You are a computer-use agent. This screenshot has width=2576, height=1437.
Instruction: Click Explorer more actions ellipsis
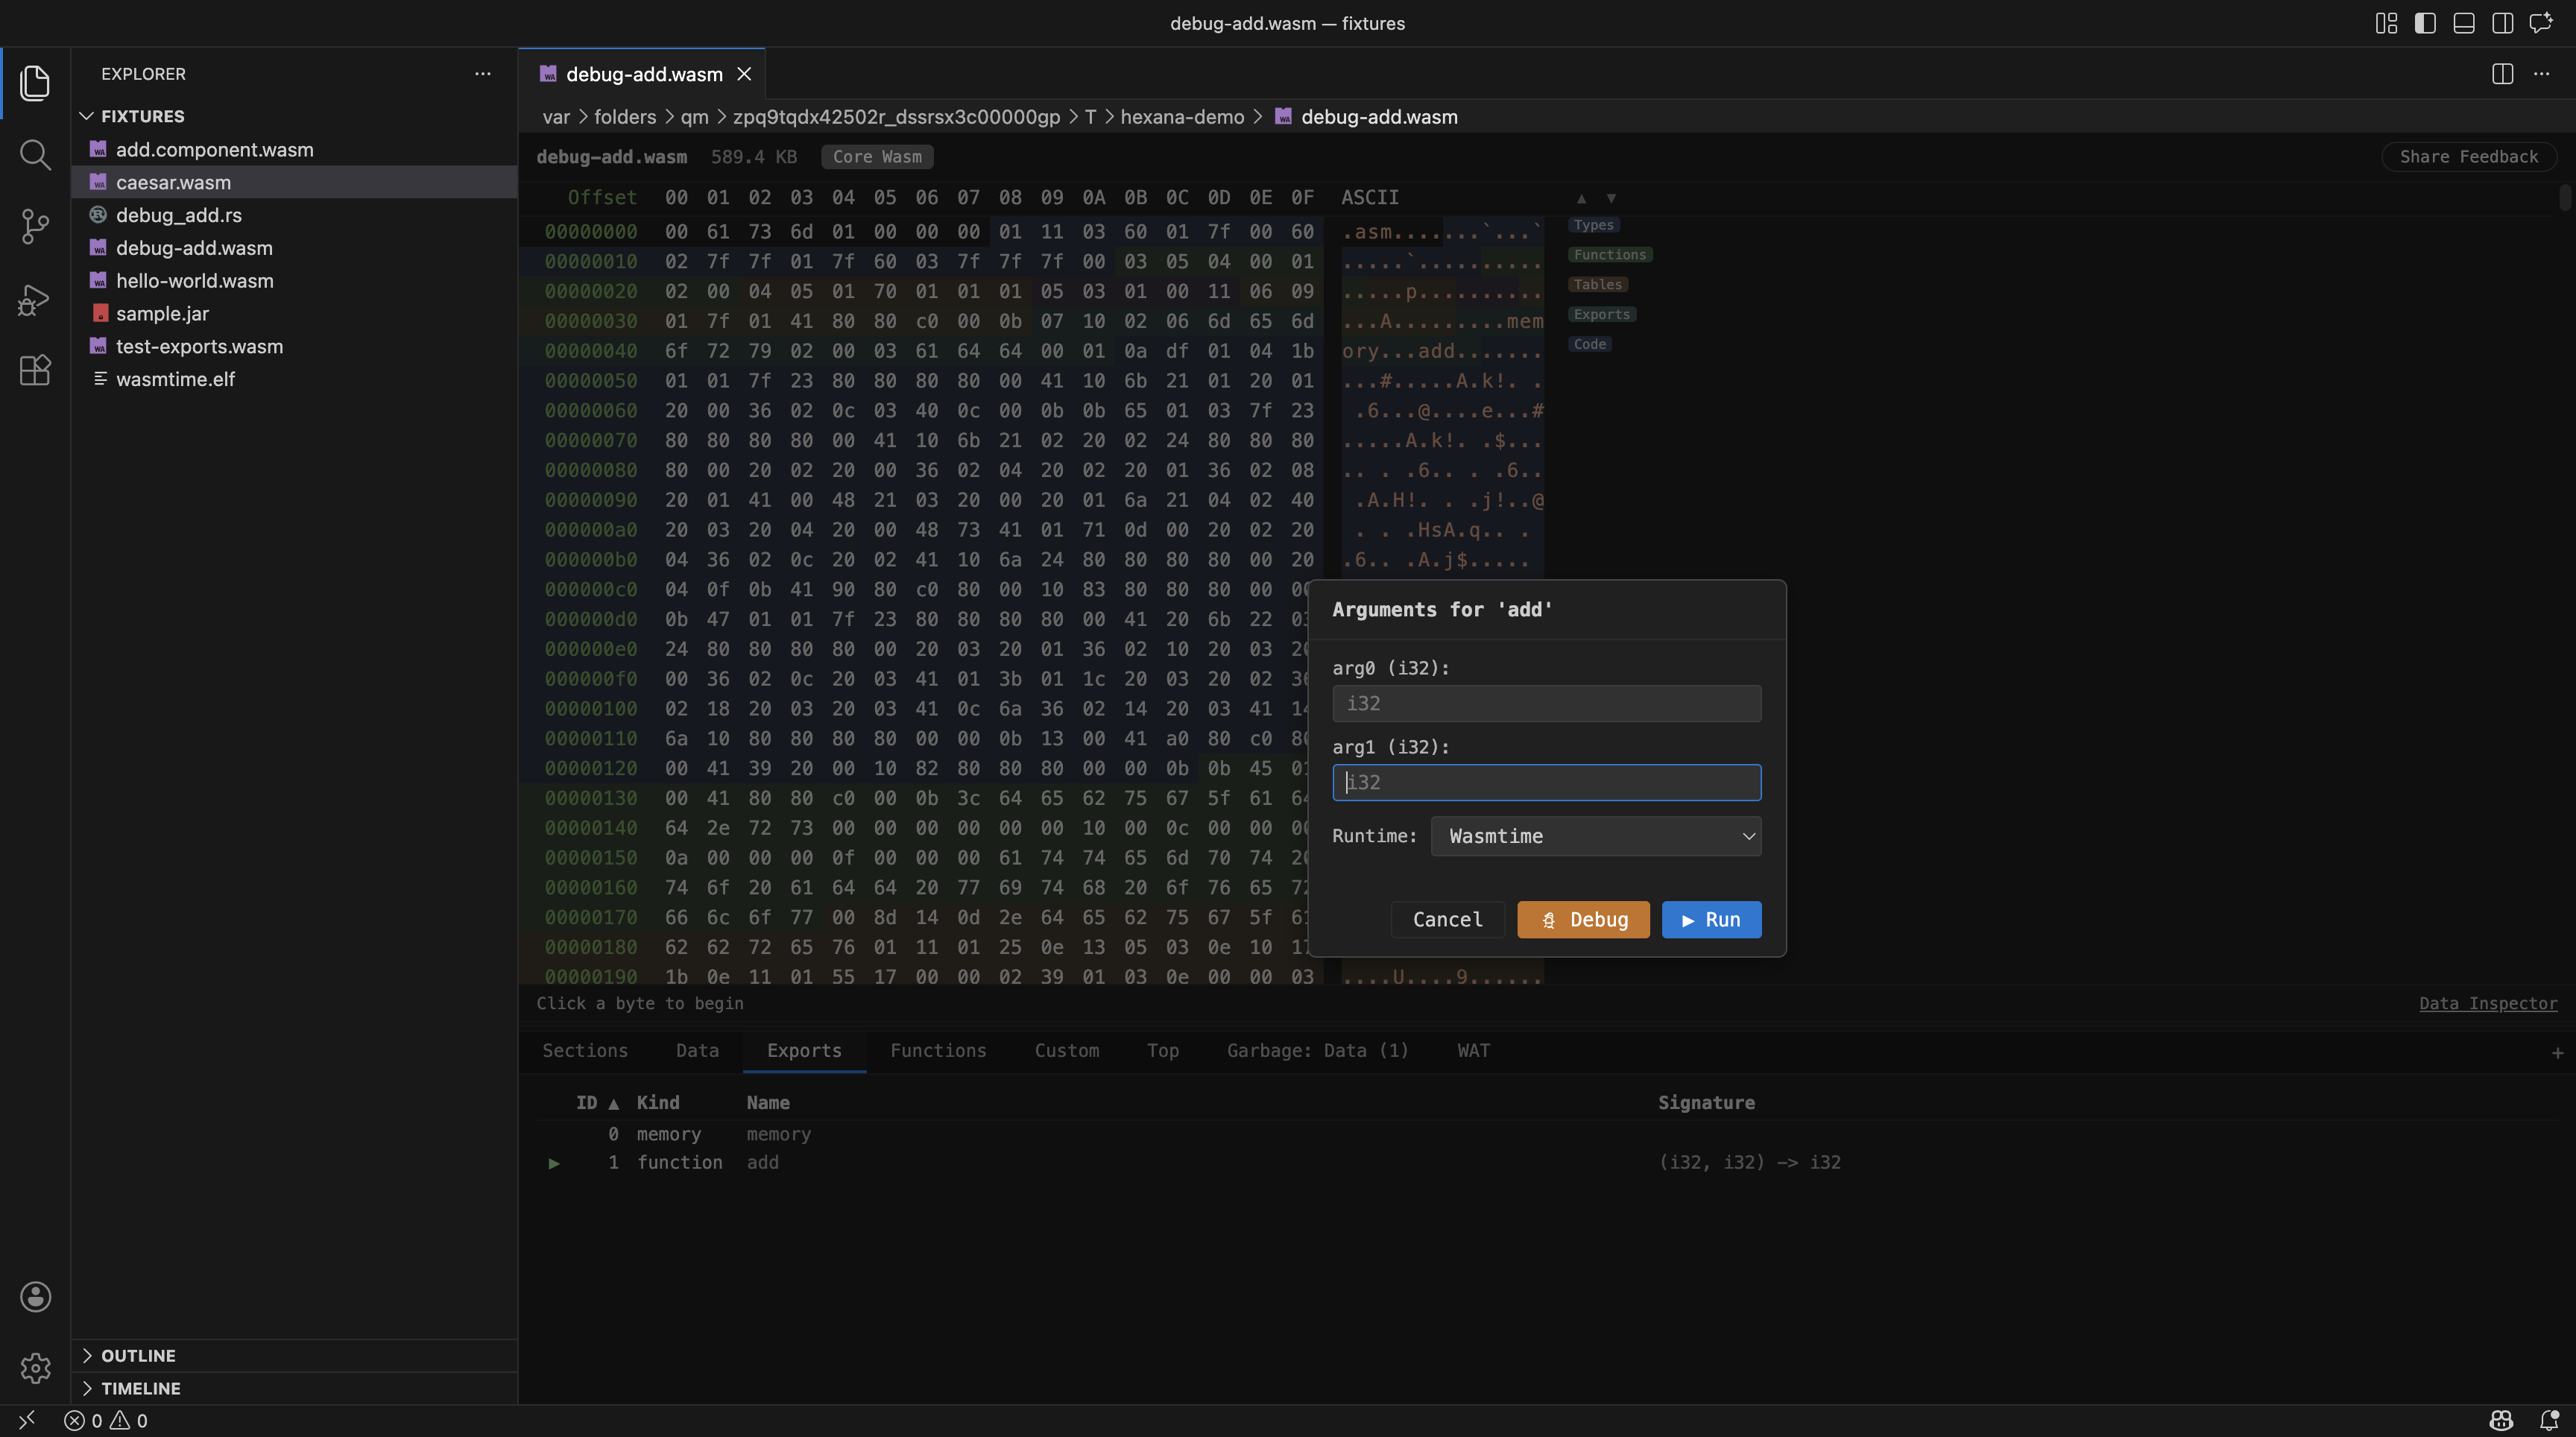483,74
